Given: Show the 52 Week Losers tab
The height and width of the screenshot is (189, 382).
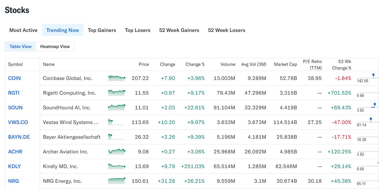Looking at the screenshot, I should [x=227, y=30].
